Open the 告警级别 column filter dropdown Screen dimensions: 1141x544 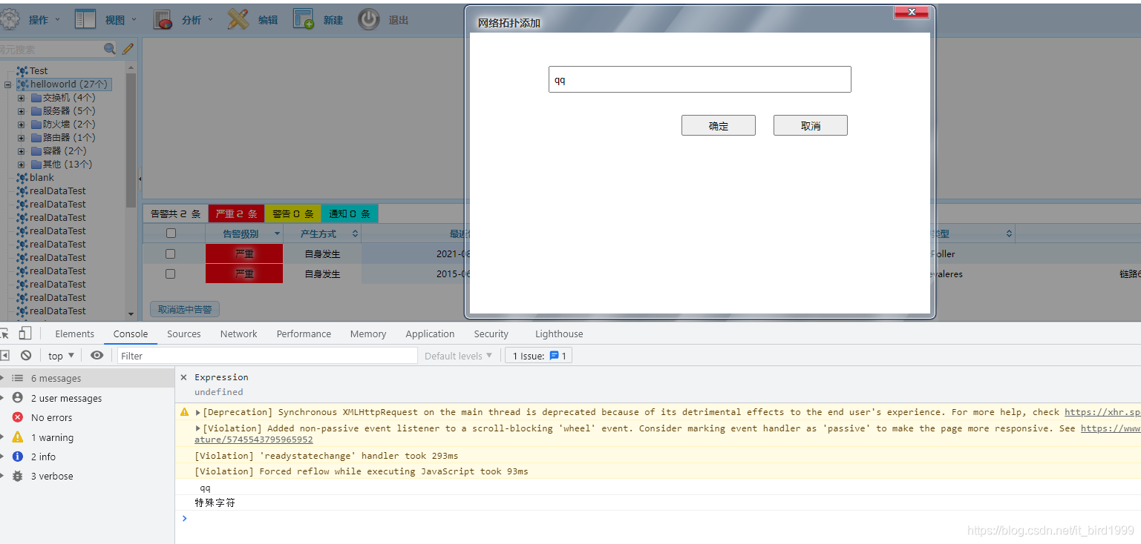278,233
